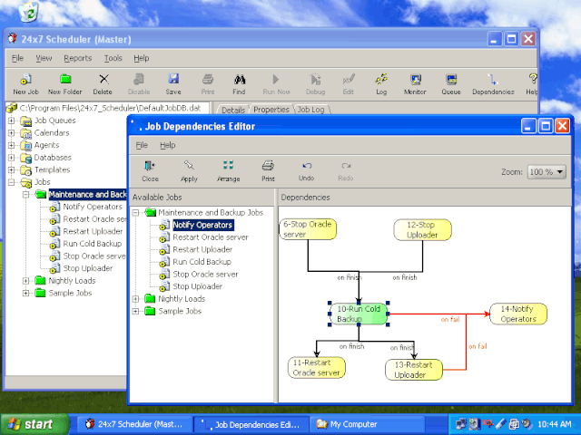This screenshot has width=581, height=435.
Task: Click Redo in Dependencies Editor toolbar
Action: 345,171
